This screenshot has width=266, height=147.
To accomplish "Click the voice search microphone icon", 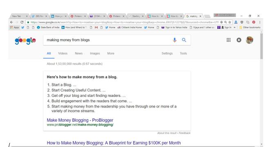I will (x=174, y=40).
